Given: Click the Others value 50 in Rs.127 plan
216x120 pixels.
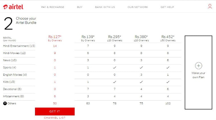Looking at the screenshot, I should coord(55,104).
